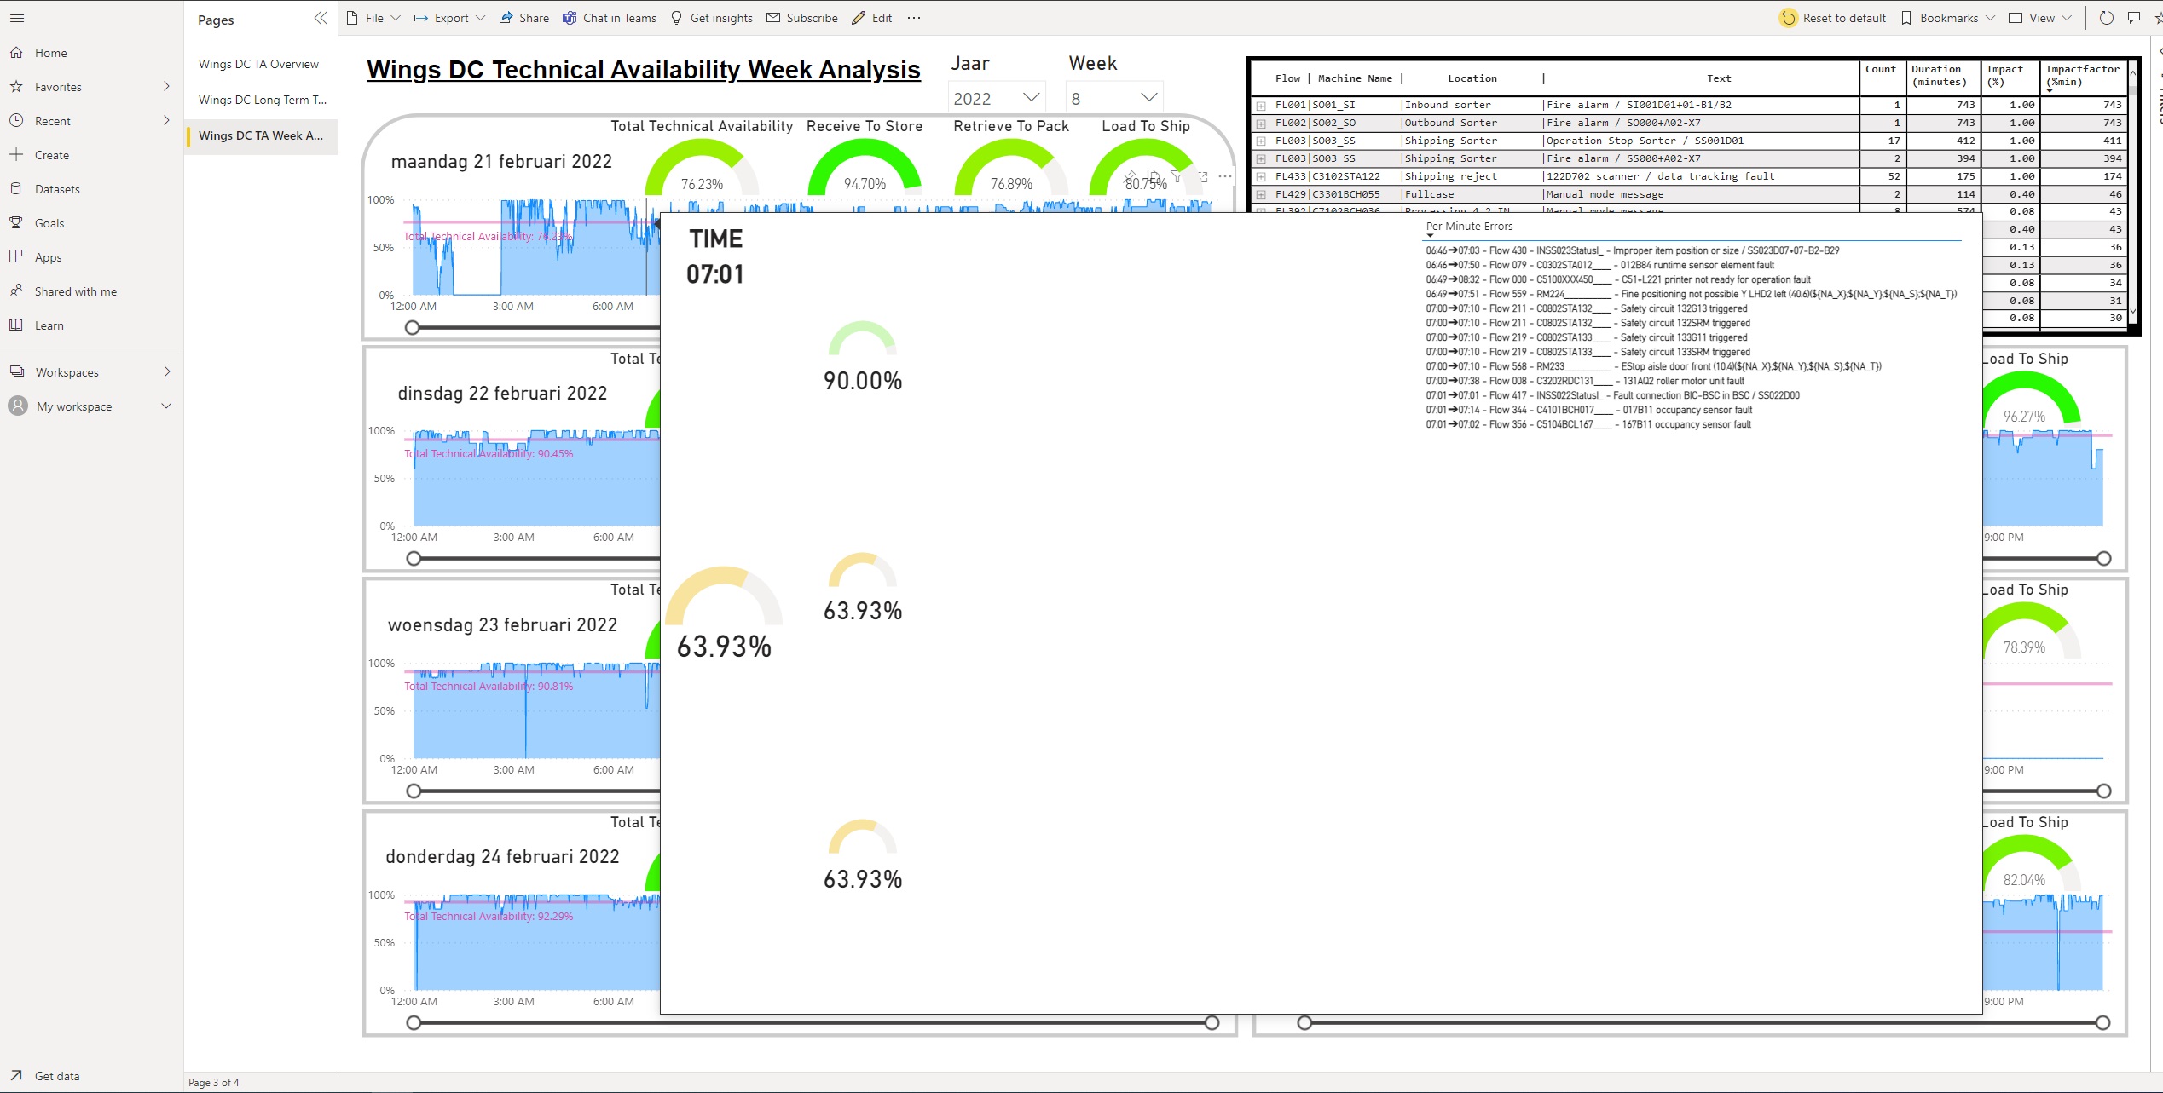2163x1093 pixels.
Task: Click the Chat in Teams icon
Action: pyautogui.click(x=570, y=17)
